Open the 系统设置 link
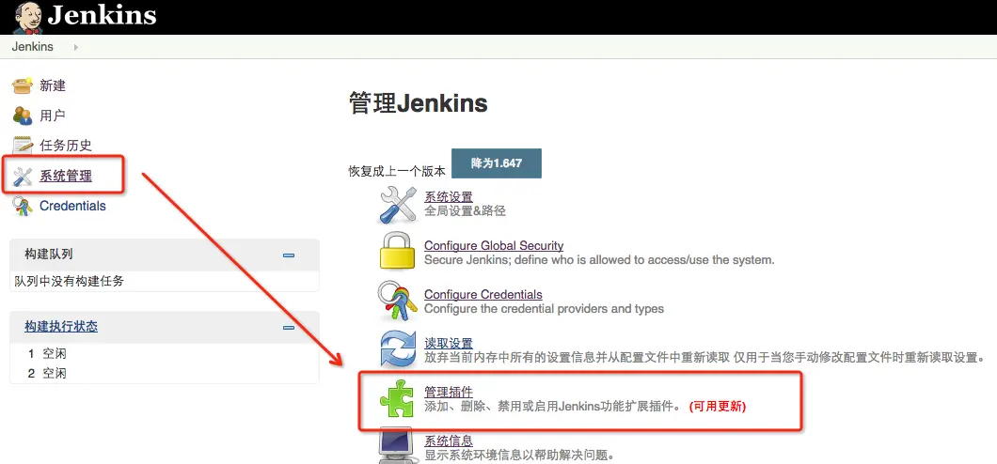 (449, 196)
